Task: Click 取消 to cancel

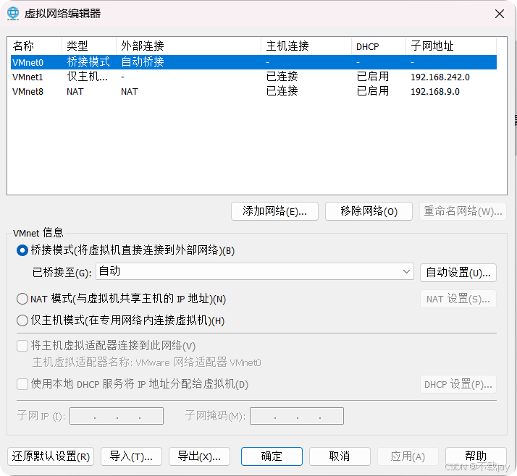Action: coord(340,456)
